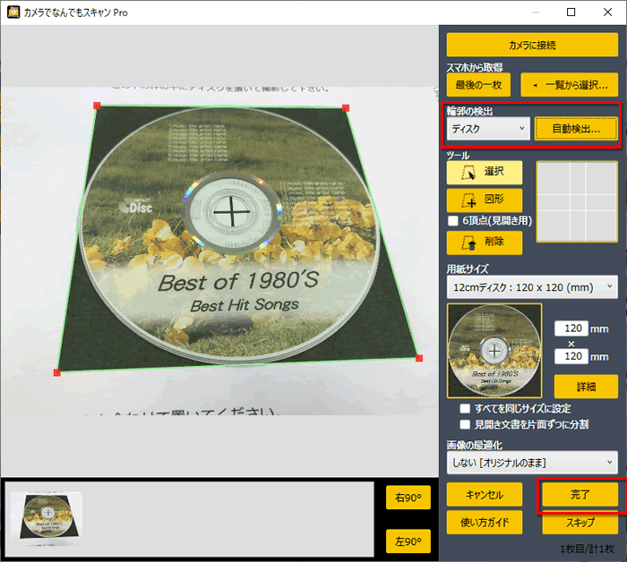Viewport: 627px width, 562px height.
Task: Click the top-right red corner handle
Action: point(346,108)
